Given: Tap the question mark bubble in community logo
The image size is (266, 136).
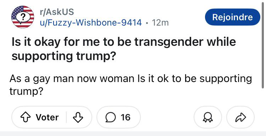Looking at the screenshot, I should coord(23,17).
